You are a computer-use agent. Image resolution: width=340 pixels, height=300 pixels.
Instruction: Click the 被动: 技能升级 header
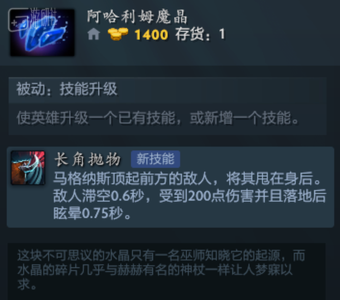pos(67,89)
